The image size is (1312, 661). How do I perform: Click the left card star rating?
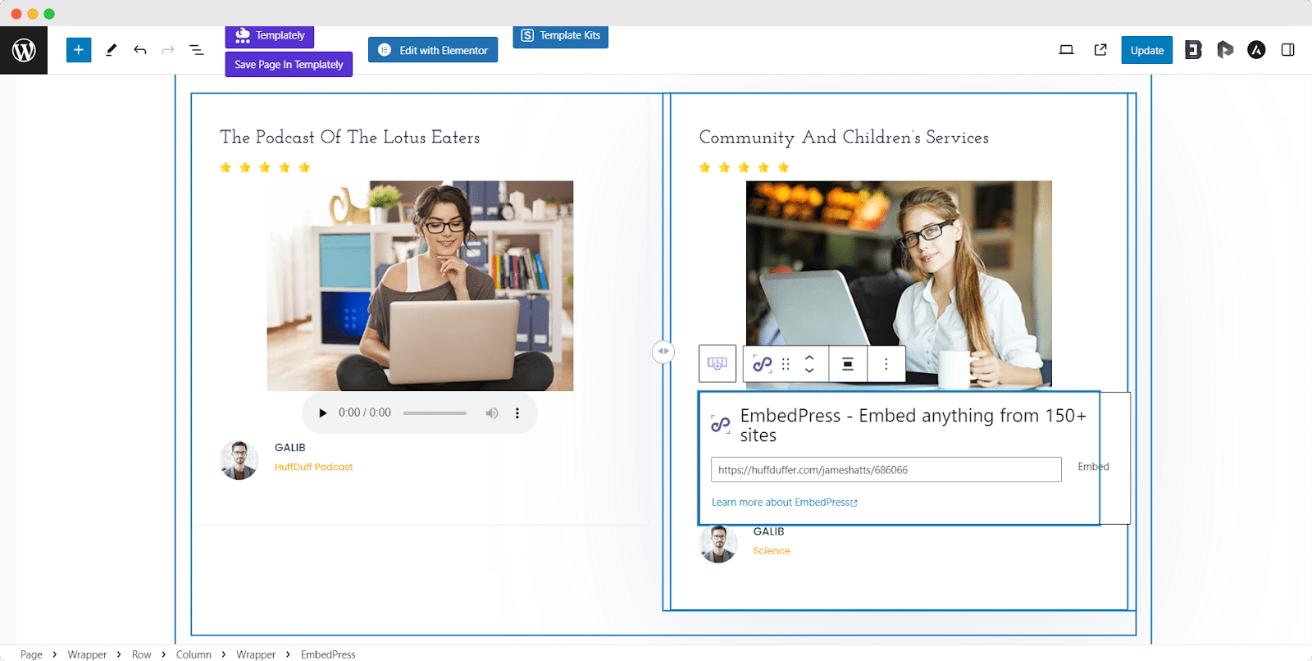coord(265,167)
